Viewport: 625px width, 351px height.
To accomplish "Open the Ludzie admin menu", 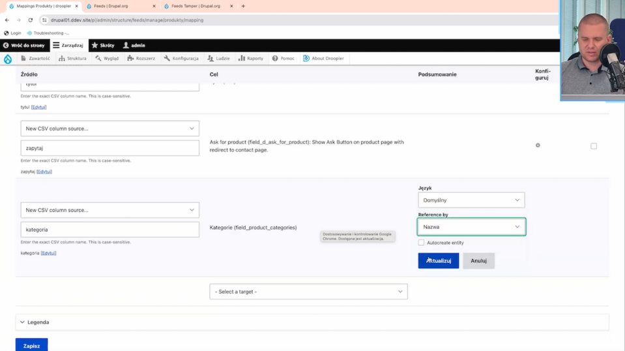I will pos(218,58).
